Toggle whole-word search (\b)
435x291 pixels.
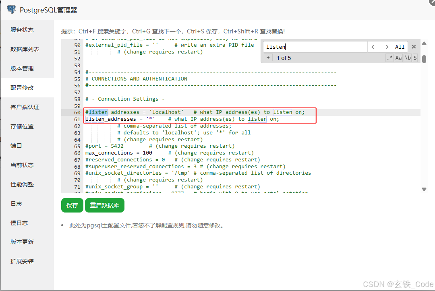408,58
